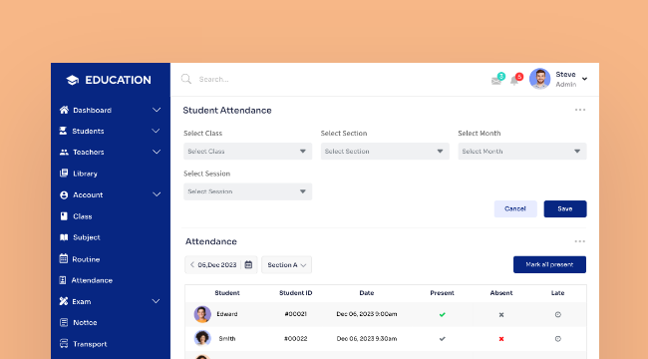Click the calendar icon beside 06,Dec 2023
Viewport: 648px width, 359px height.
[x=248, y=264]
